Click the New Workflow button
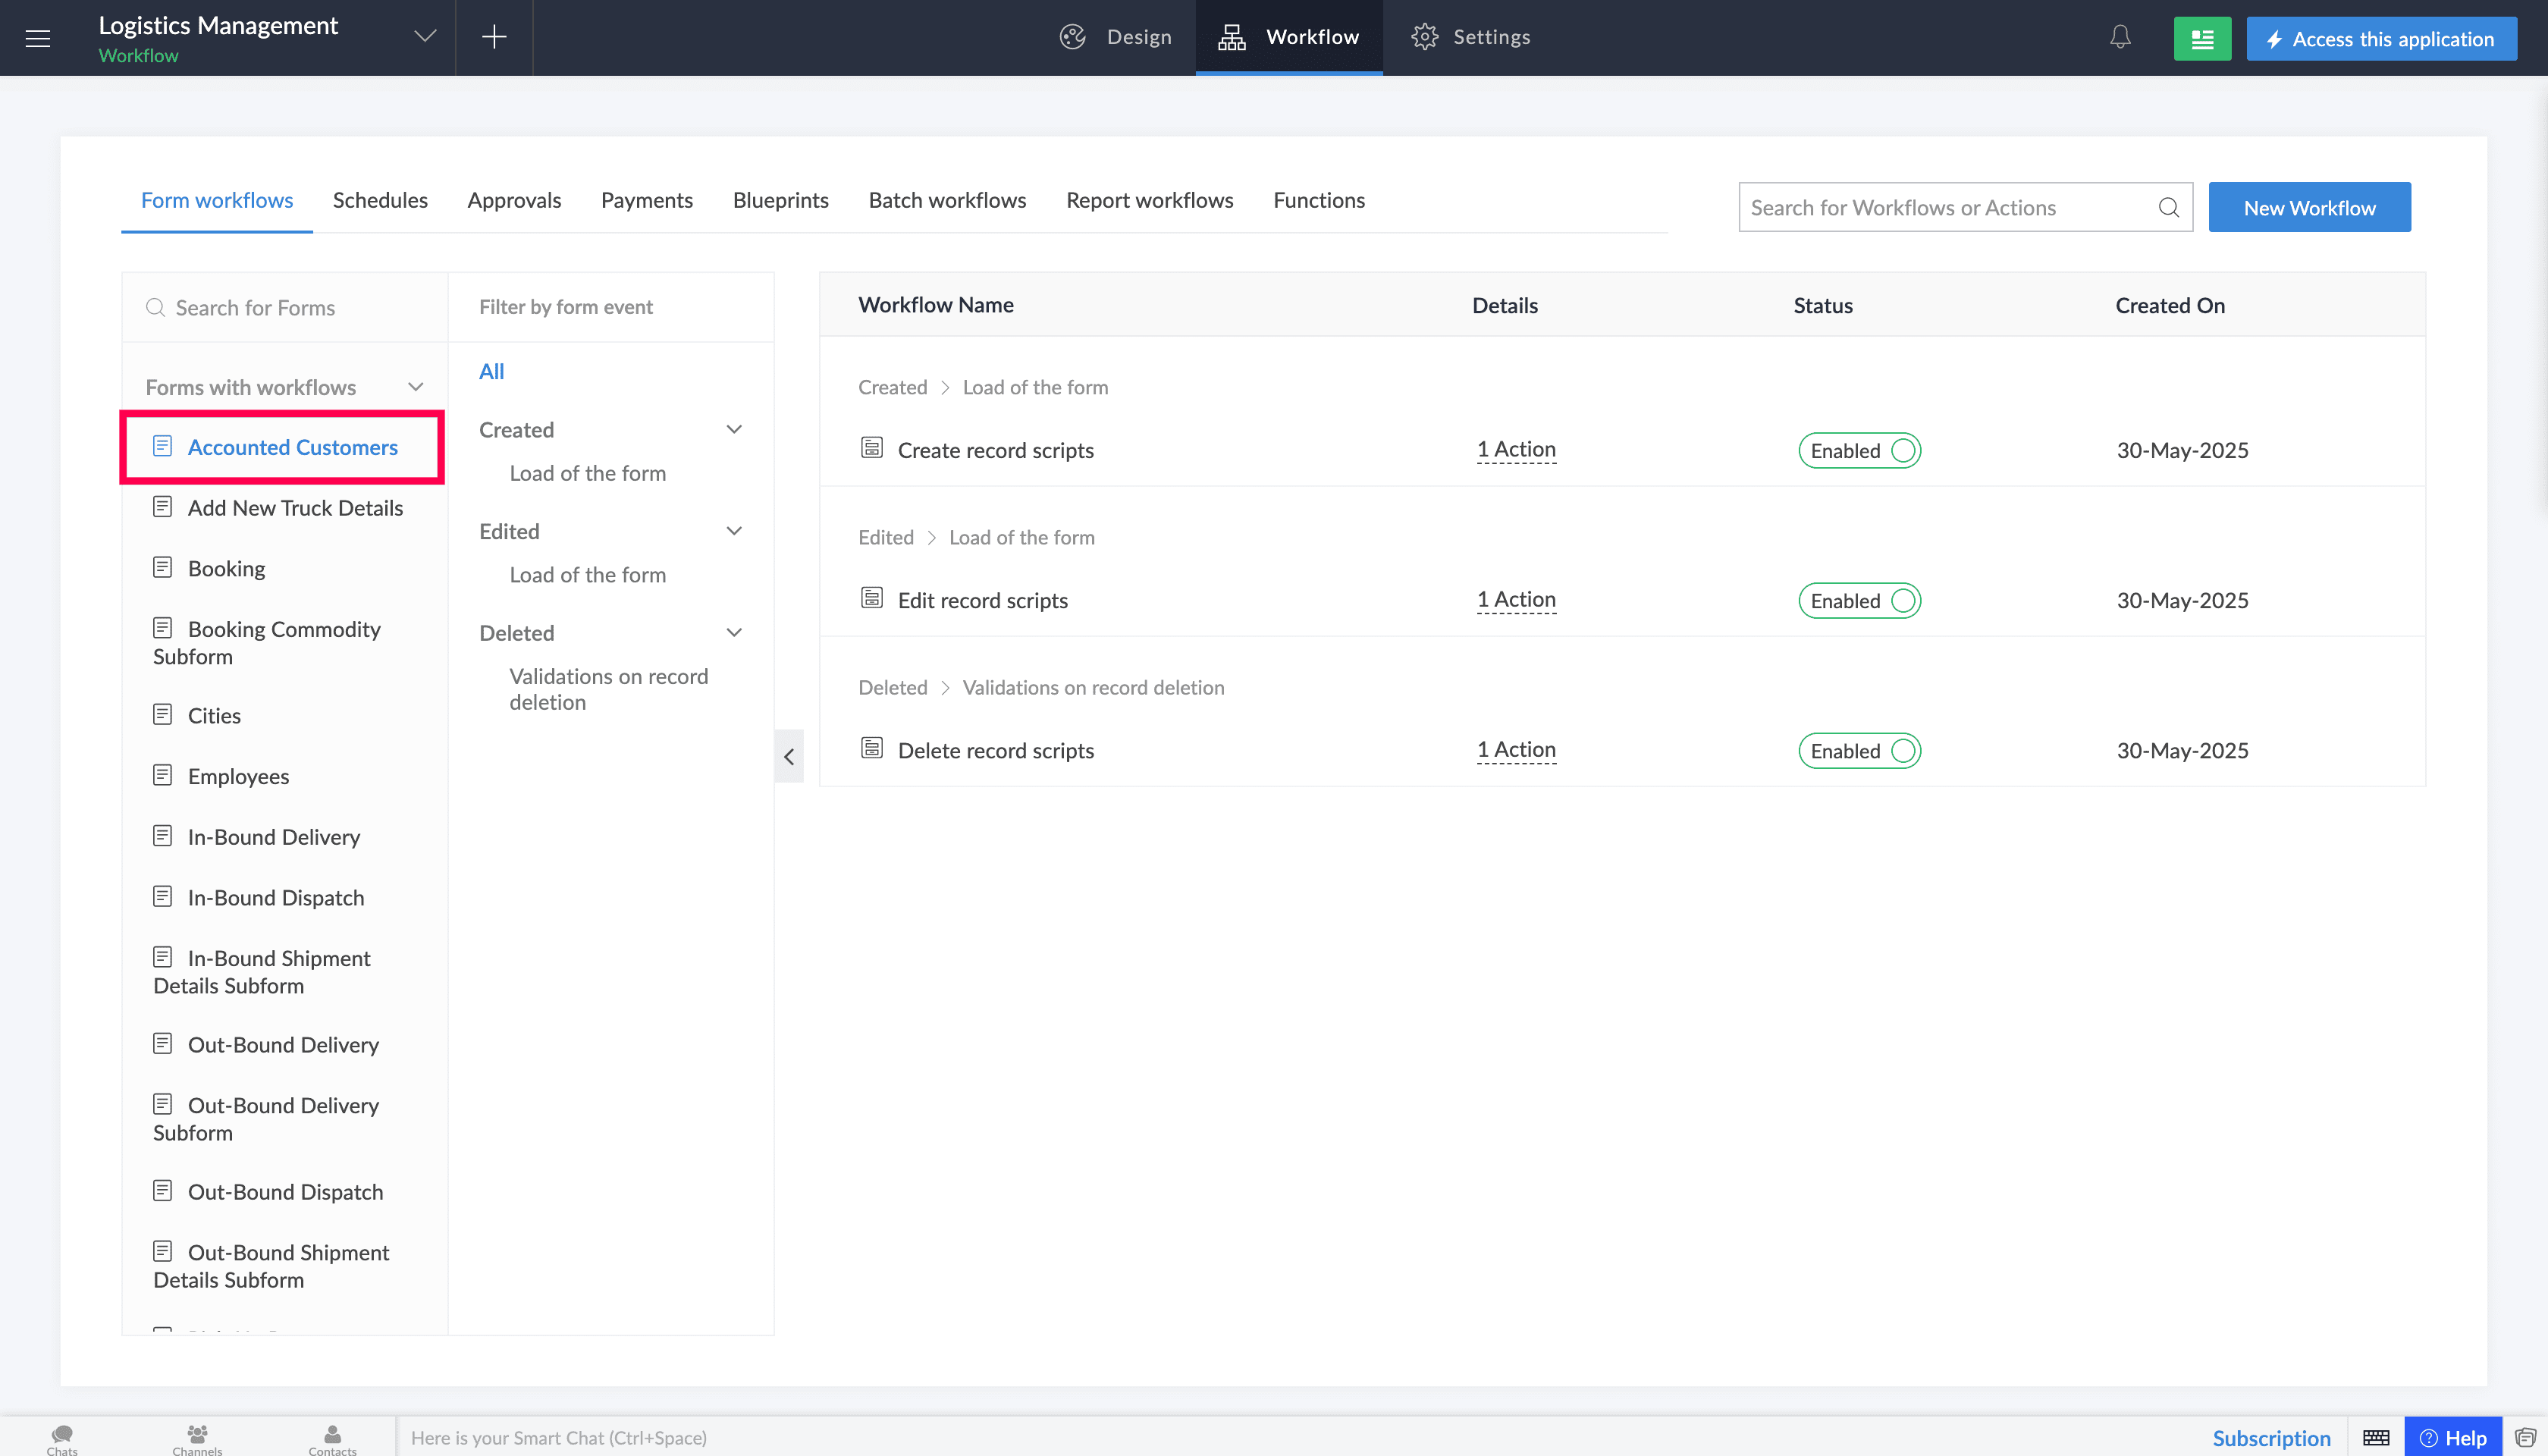Image resolution: width=2548 pixels, height=1456 pixels. 2309,207
